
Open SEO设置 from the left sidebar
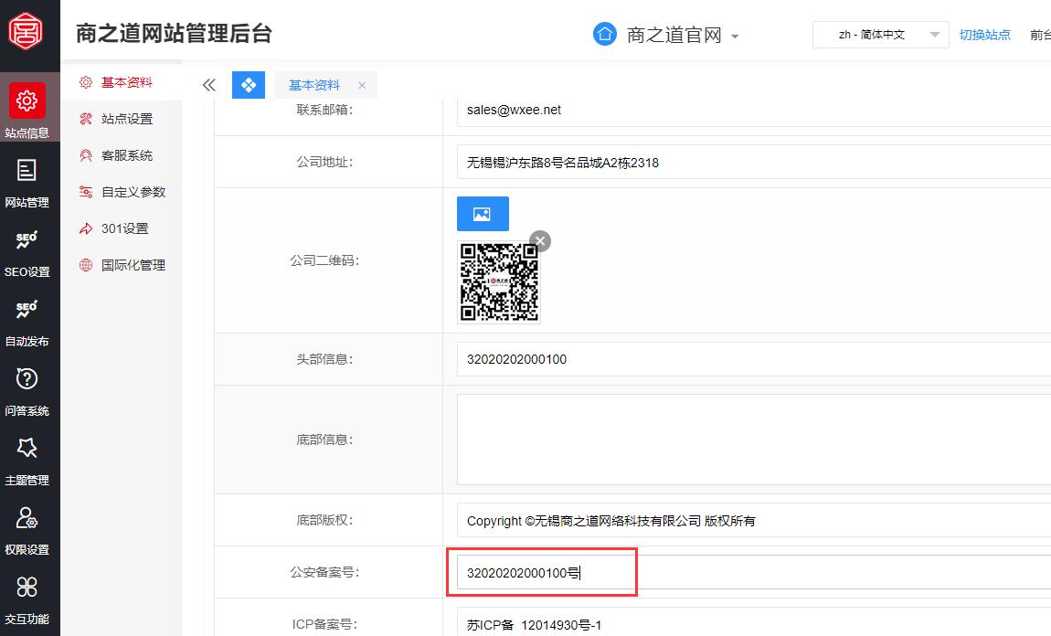[28, 242]
